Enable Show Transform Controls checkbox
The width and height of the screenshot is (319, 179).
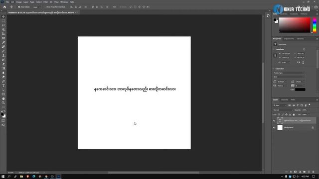pos(45,7)
